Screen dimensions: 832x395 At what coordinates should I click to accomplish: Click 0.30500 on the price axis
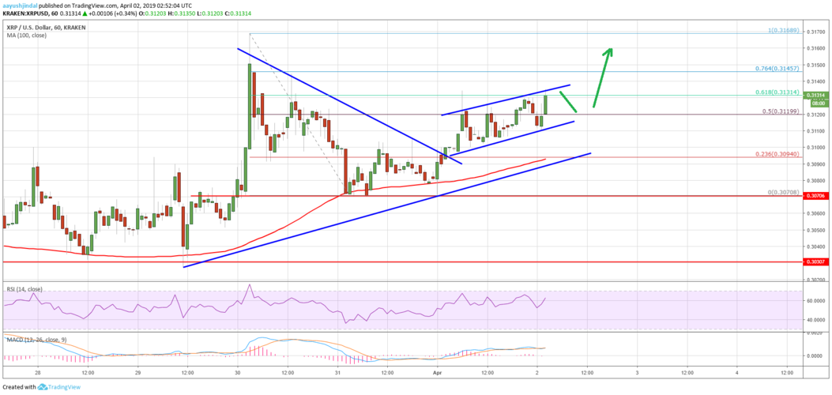coord(815,230)
